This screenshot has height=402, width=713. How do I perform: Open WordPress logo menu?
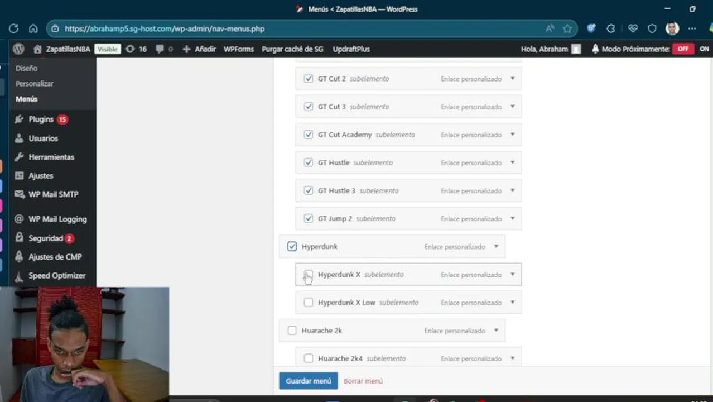(18, 49)
